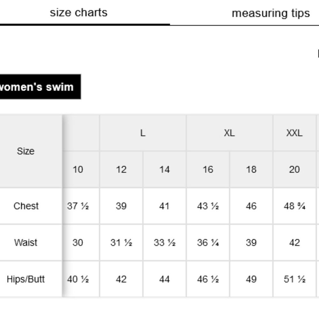Click the Size header cell
Screen dimensions: 319x319
(x=26, y=151)
